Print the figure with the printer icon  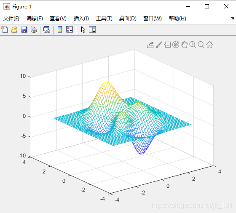[34, 29]
